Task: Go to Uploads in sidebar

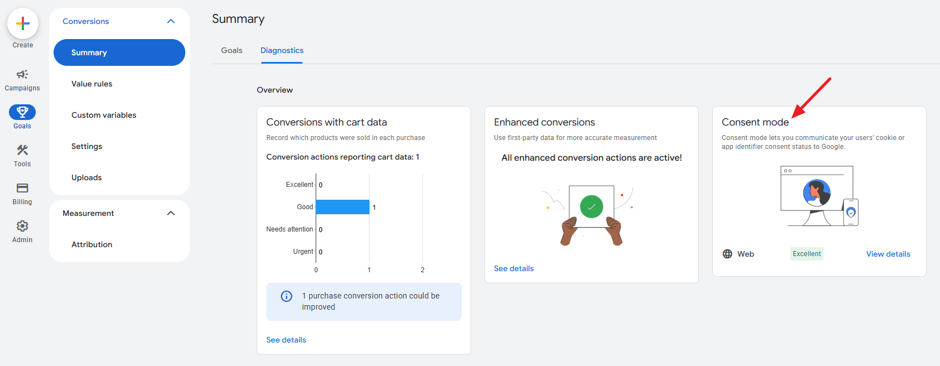Action: [87, 177]
